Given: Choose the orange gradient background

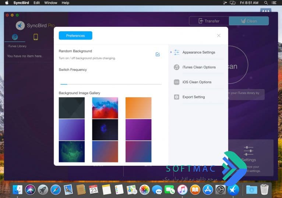Looking at the screenshot, I should coord(138,108).
